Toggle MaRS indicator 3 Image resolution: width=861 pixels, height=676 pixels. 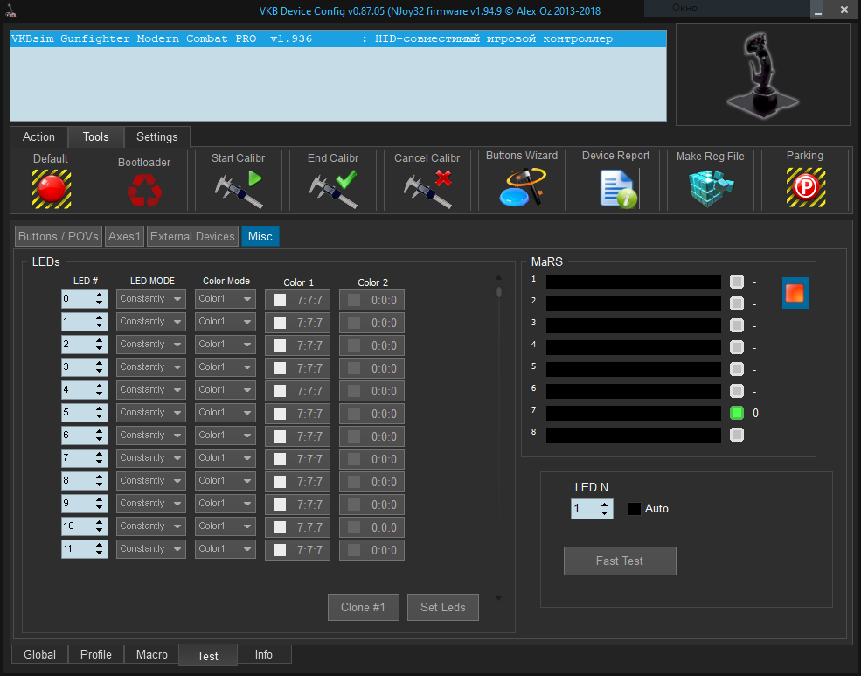point(736,325)
